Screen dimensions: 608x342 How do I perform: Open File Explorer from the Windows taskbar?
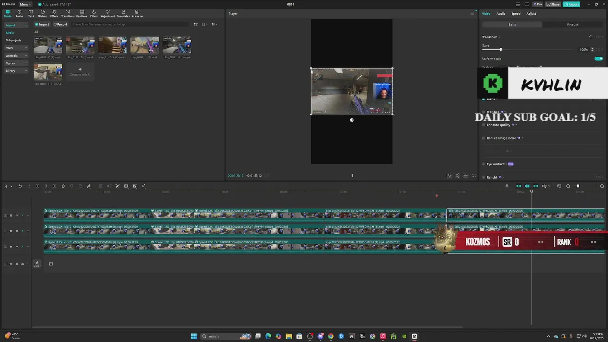(x=289, y=336)
